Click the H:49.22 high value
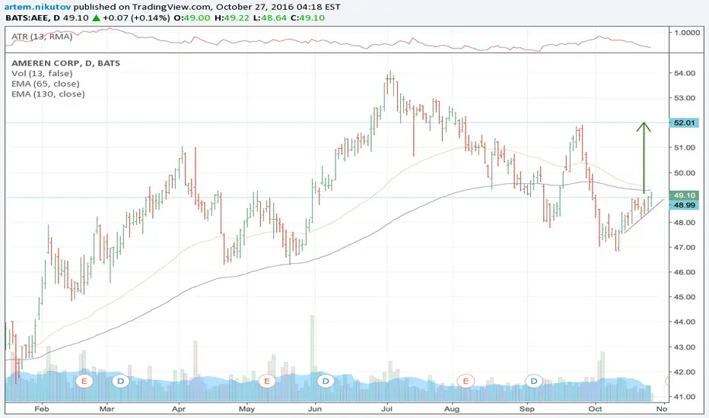 (231, 17)
